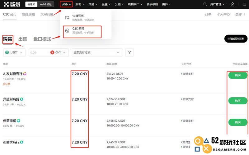Open merchant 币圈大商行 profile
Viewport: 249px width, 155px height.
tap(11, 142)
